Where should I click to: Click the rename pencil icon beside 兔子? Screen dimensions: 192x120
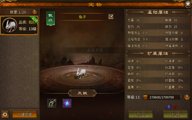[x=111, y=17]
